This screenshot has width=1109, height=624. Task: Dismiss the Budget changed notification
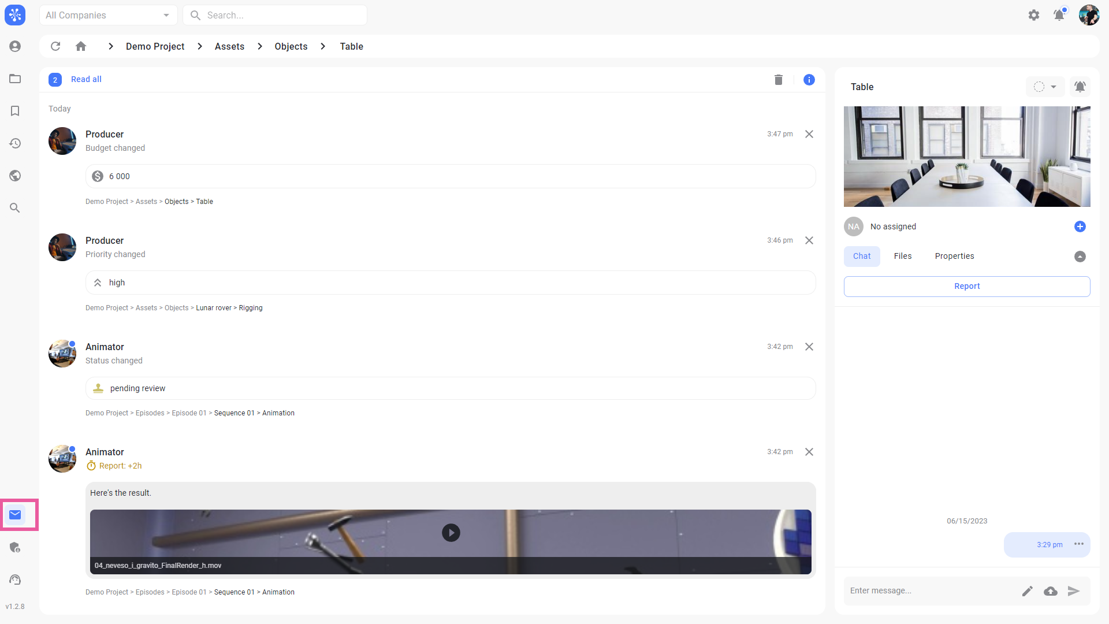point(809,134)
